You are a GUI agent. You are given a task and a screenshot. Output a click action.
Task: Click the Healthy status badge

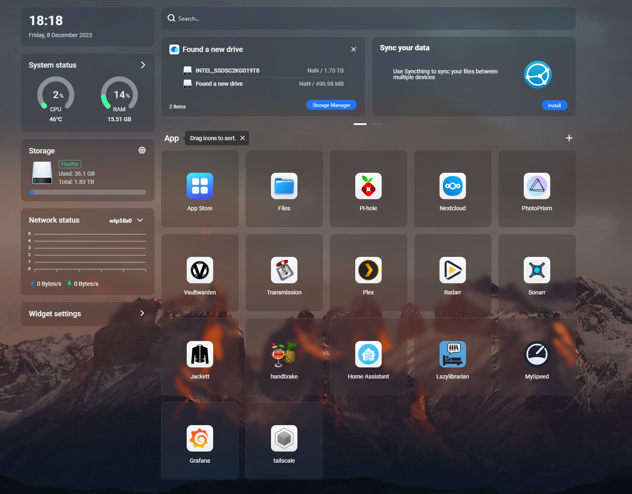pos(70,164)
